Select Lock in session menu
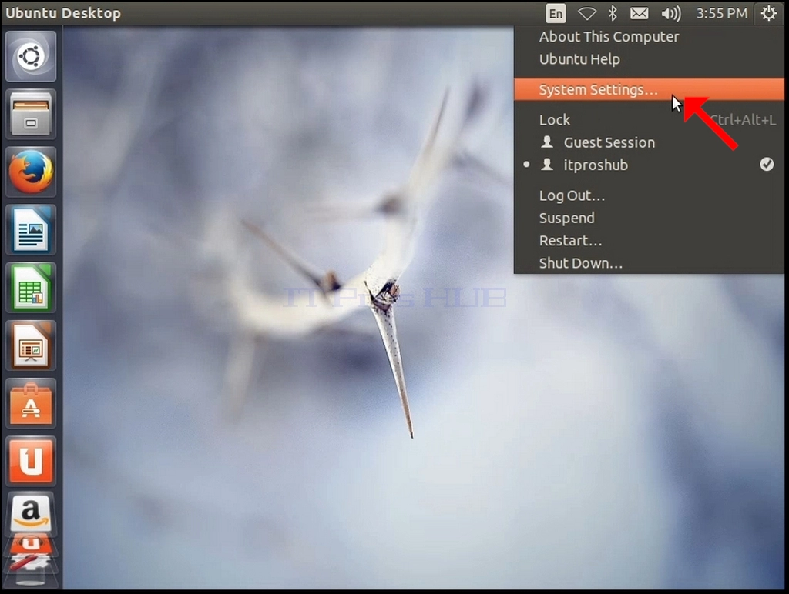This screenshot has height=594, width=789. click(x=649, y=119)
